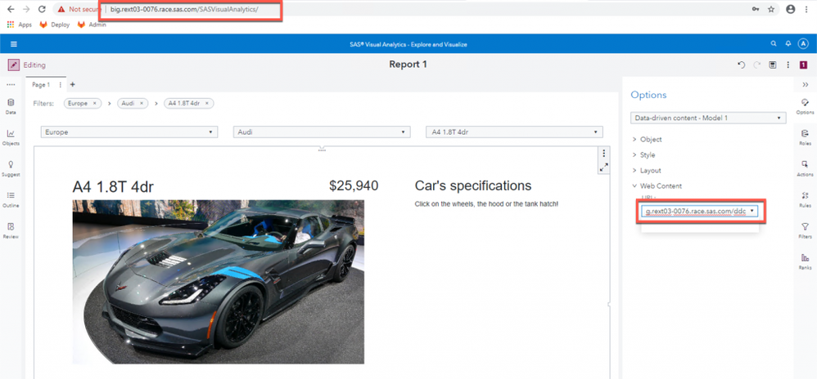Open the Deploy bookmark
Screen dimensions: 817x379
click(x=55, y=25)
